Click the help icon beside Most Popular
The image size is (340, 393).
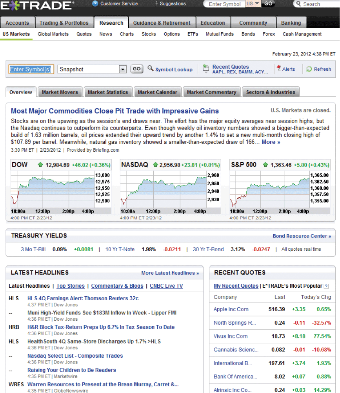tap(326, 286)
